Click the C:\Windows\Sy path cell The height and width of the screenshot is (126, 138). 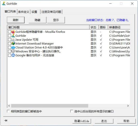[x=120, y=51]
